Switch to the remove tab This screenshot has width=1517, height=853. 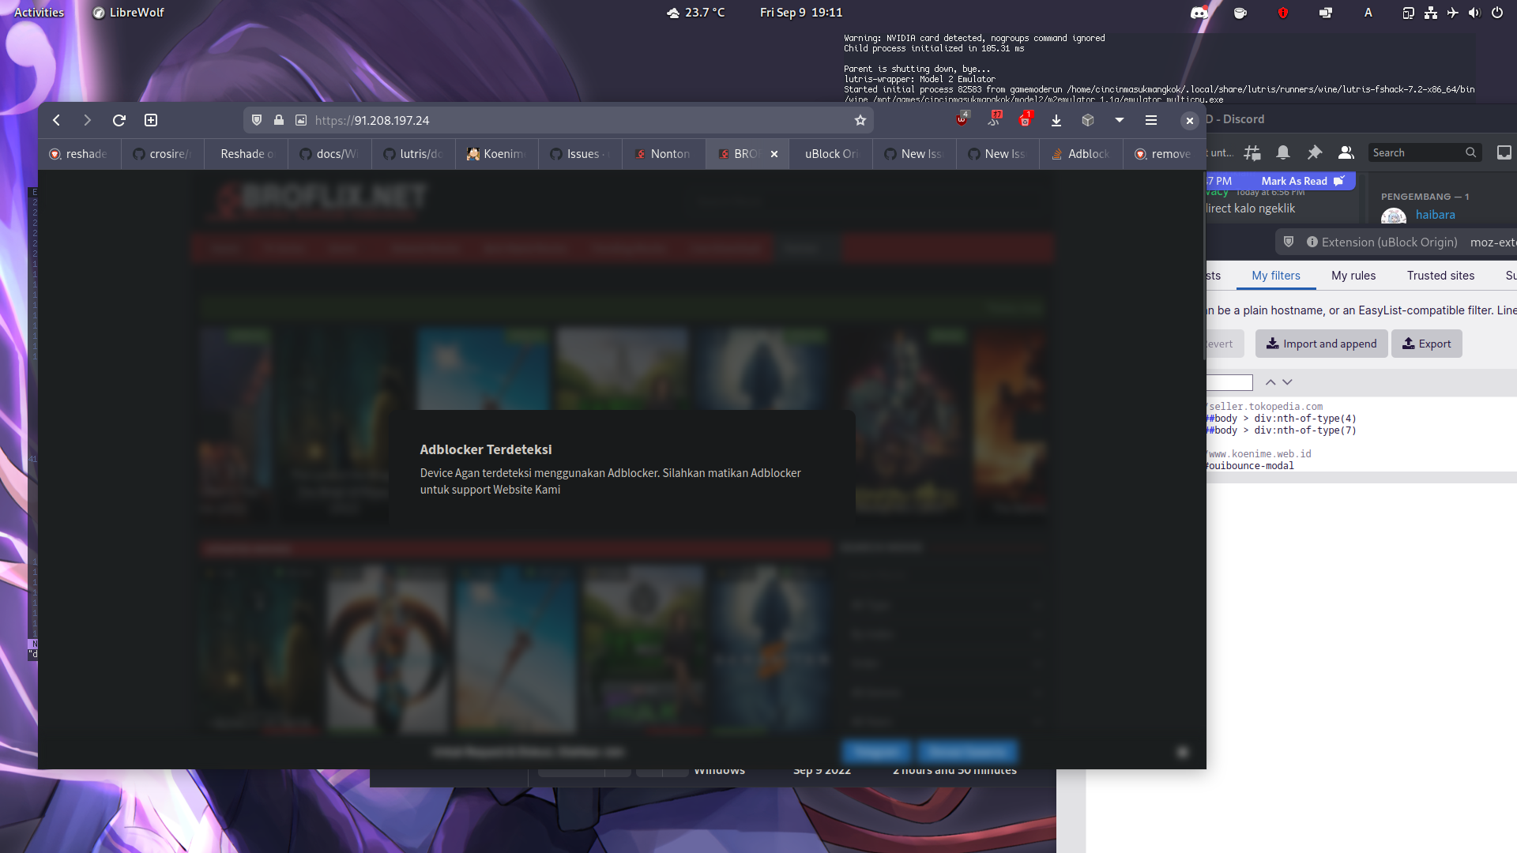point(1164,154)
